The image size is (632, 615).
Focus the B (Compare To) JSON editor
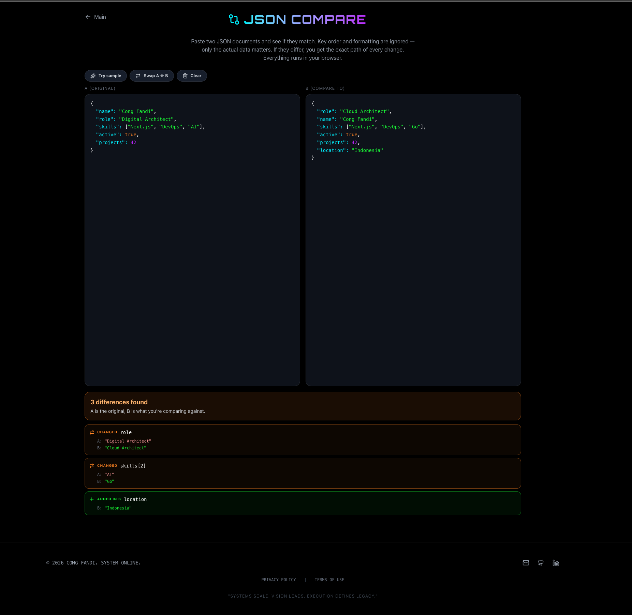(413, 240)
